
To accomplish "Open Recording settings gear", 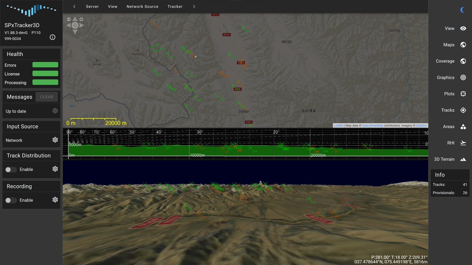I will (x=55, y=200).
